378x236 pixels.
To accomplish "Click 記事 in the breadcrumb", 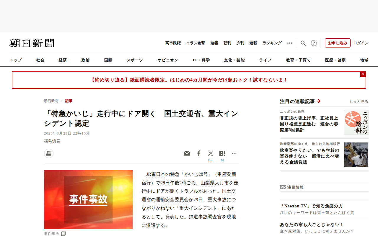I will 69,101.
